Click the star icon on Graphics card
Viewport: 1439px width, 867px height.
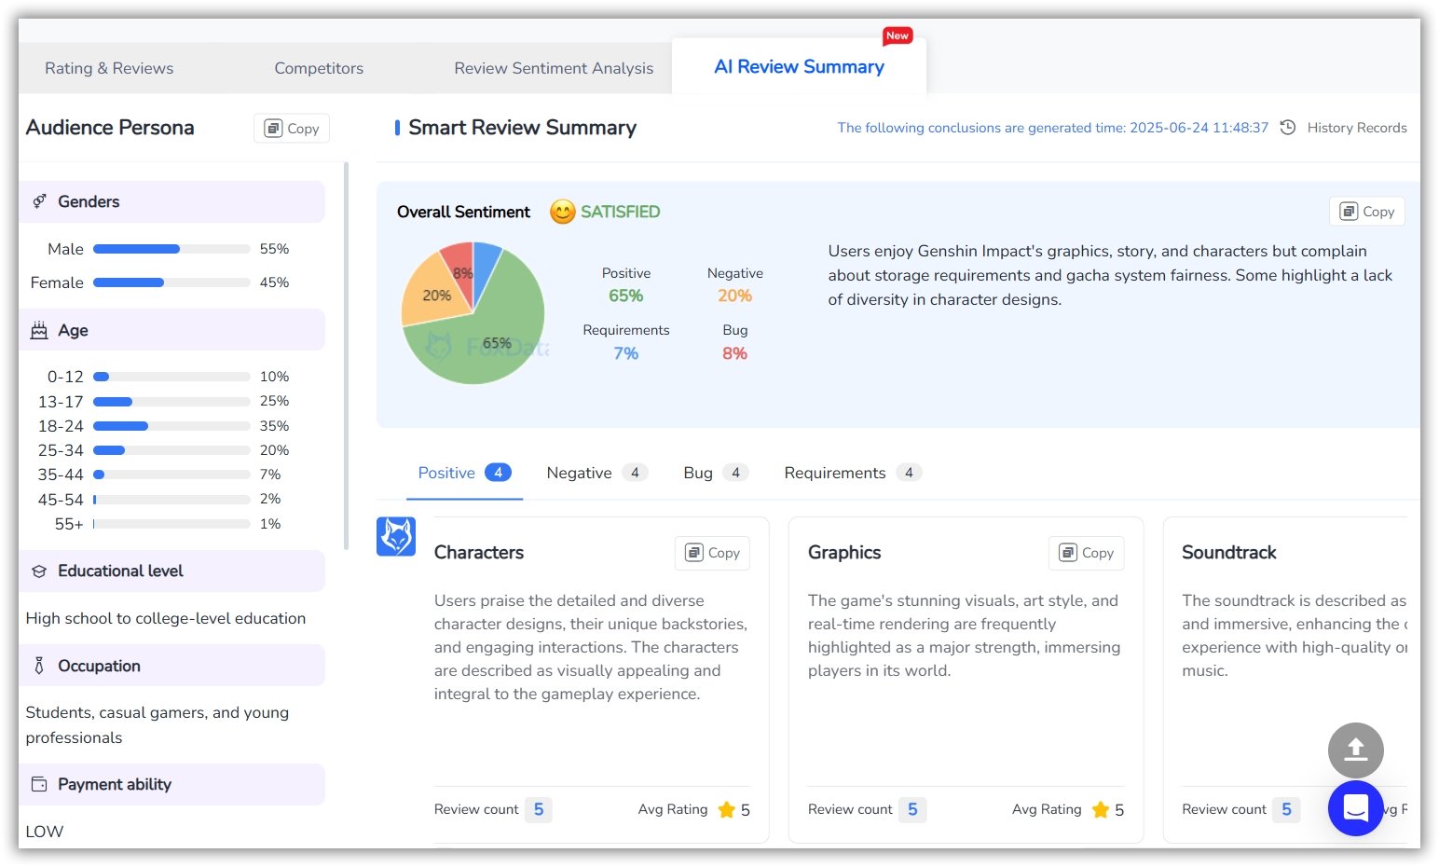click(1101, 809)
